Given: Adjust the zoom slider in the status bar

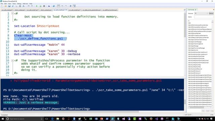Looking at the screenshot, I should [x=202, y=115].
